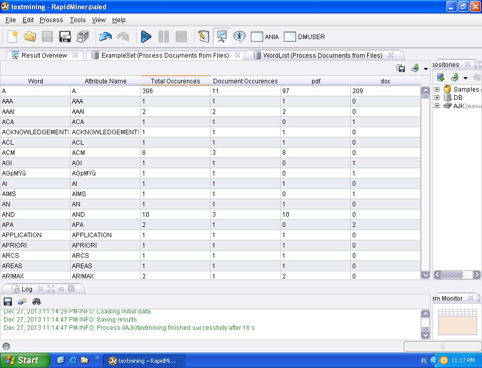Click the Save As floppy icon

pyautogui.click(x=65, y=37)
